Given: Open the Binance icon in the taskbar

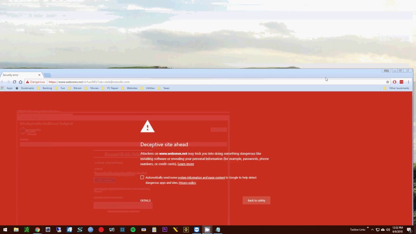Looking at the screenshot, I should [186, 230].
